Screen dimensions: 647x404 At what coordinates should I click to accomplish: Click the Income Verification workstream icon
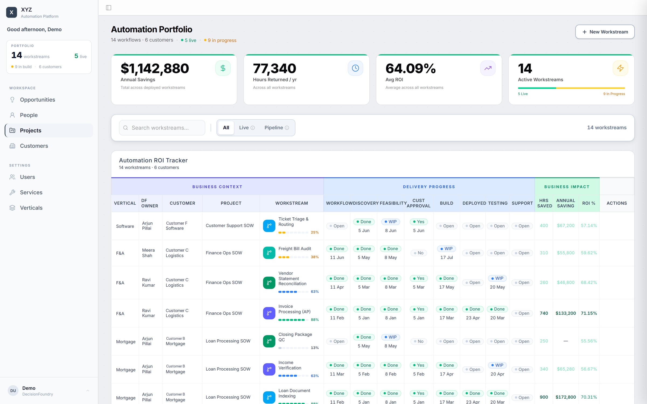pos(269,369)
